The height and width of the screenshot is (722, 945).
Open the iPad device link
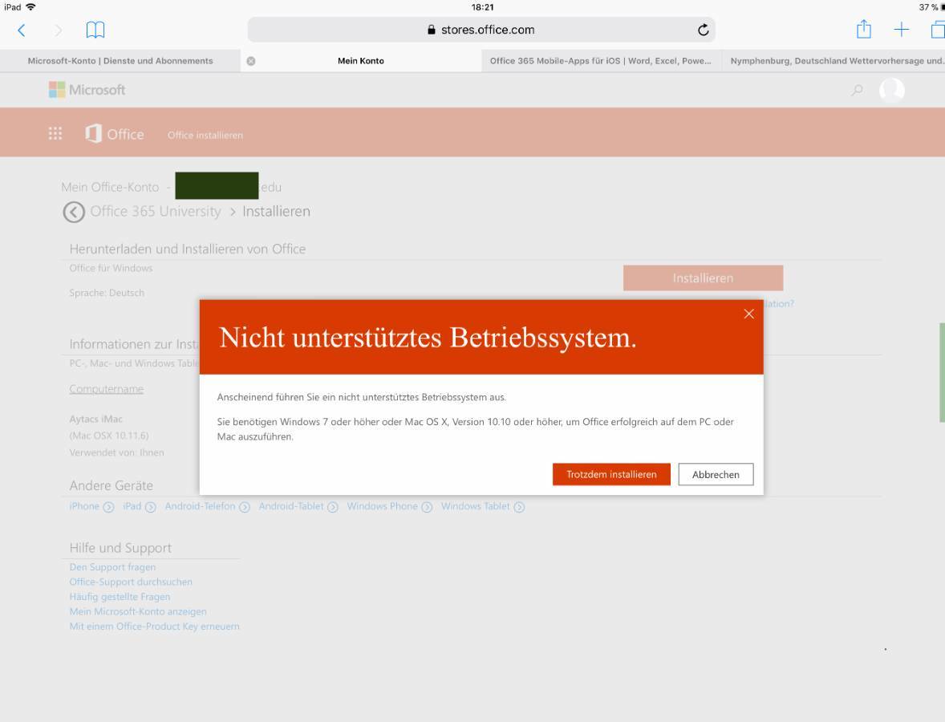pos(132,506)
